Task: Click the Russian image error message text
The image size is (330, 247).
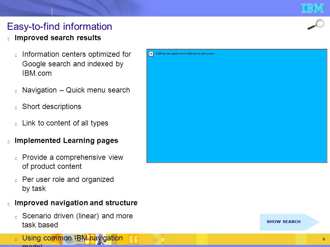Action: tap(185, 54)
